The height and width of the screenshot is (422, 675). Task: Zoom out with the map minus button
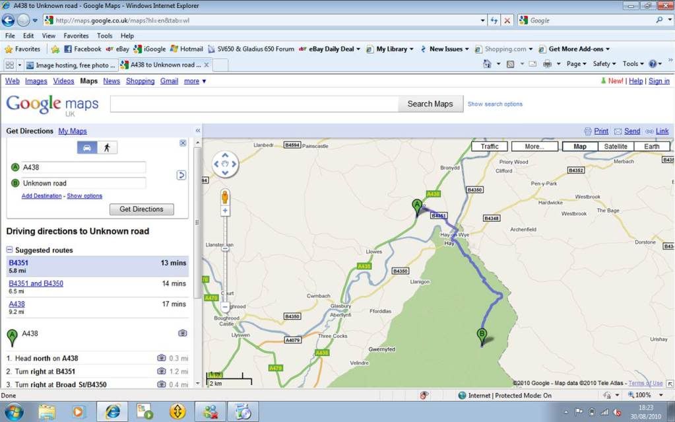click(x=225, y=307)
